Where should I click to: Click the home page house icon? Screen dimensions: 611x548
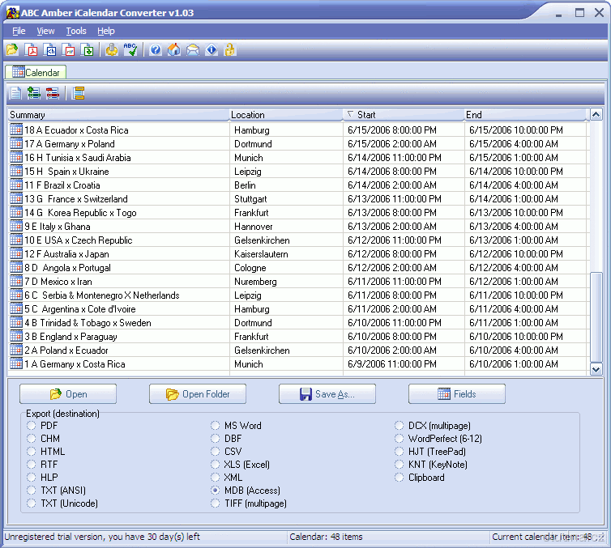[174, 50]
